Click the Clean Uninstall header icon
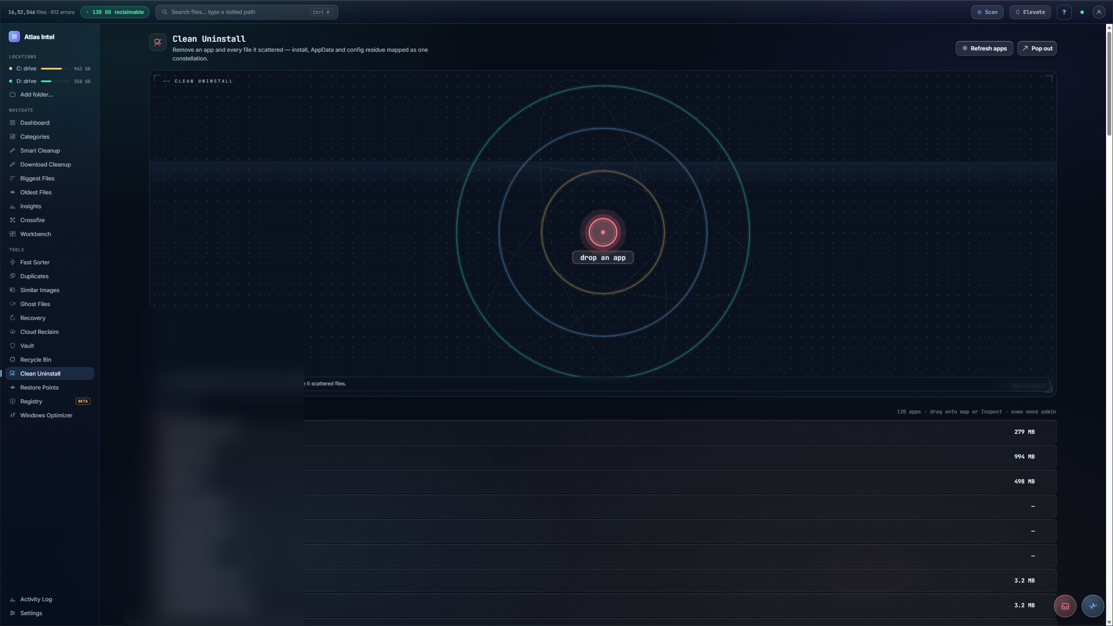Viewport: 1113px width, 626px height. [x=158, y=42]
